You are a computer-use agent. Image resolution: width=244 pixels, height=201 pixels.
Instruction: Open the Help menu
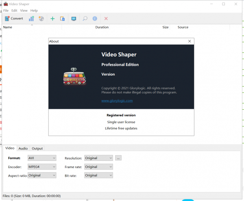click(x=34, y=11)
